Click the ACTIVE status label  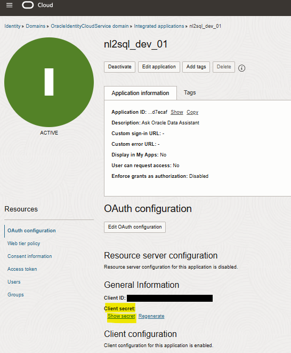[49, 133]
